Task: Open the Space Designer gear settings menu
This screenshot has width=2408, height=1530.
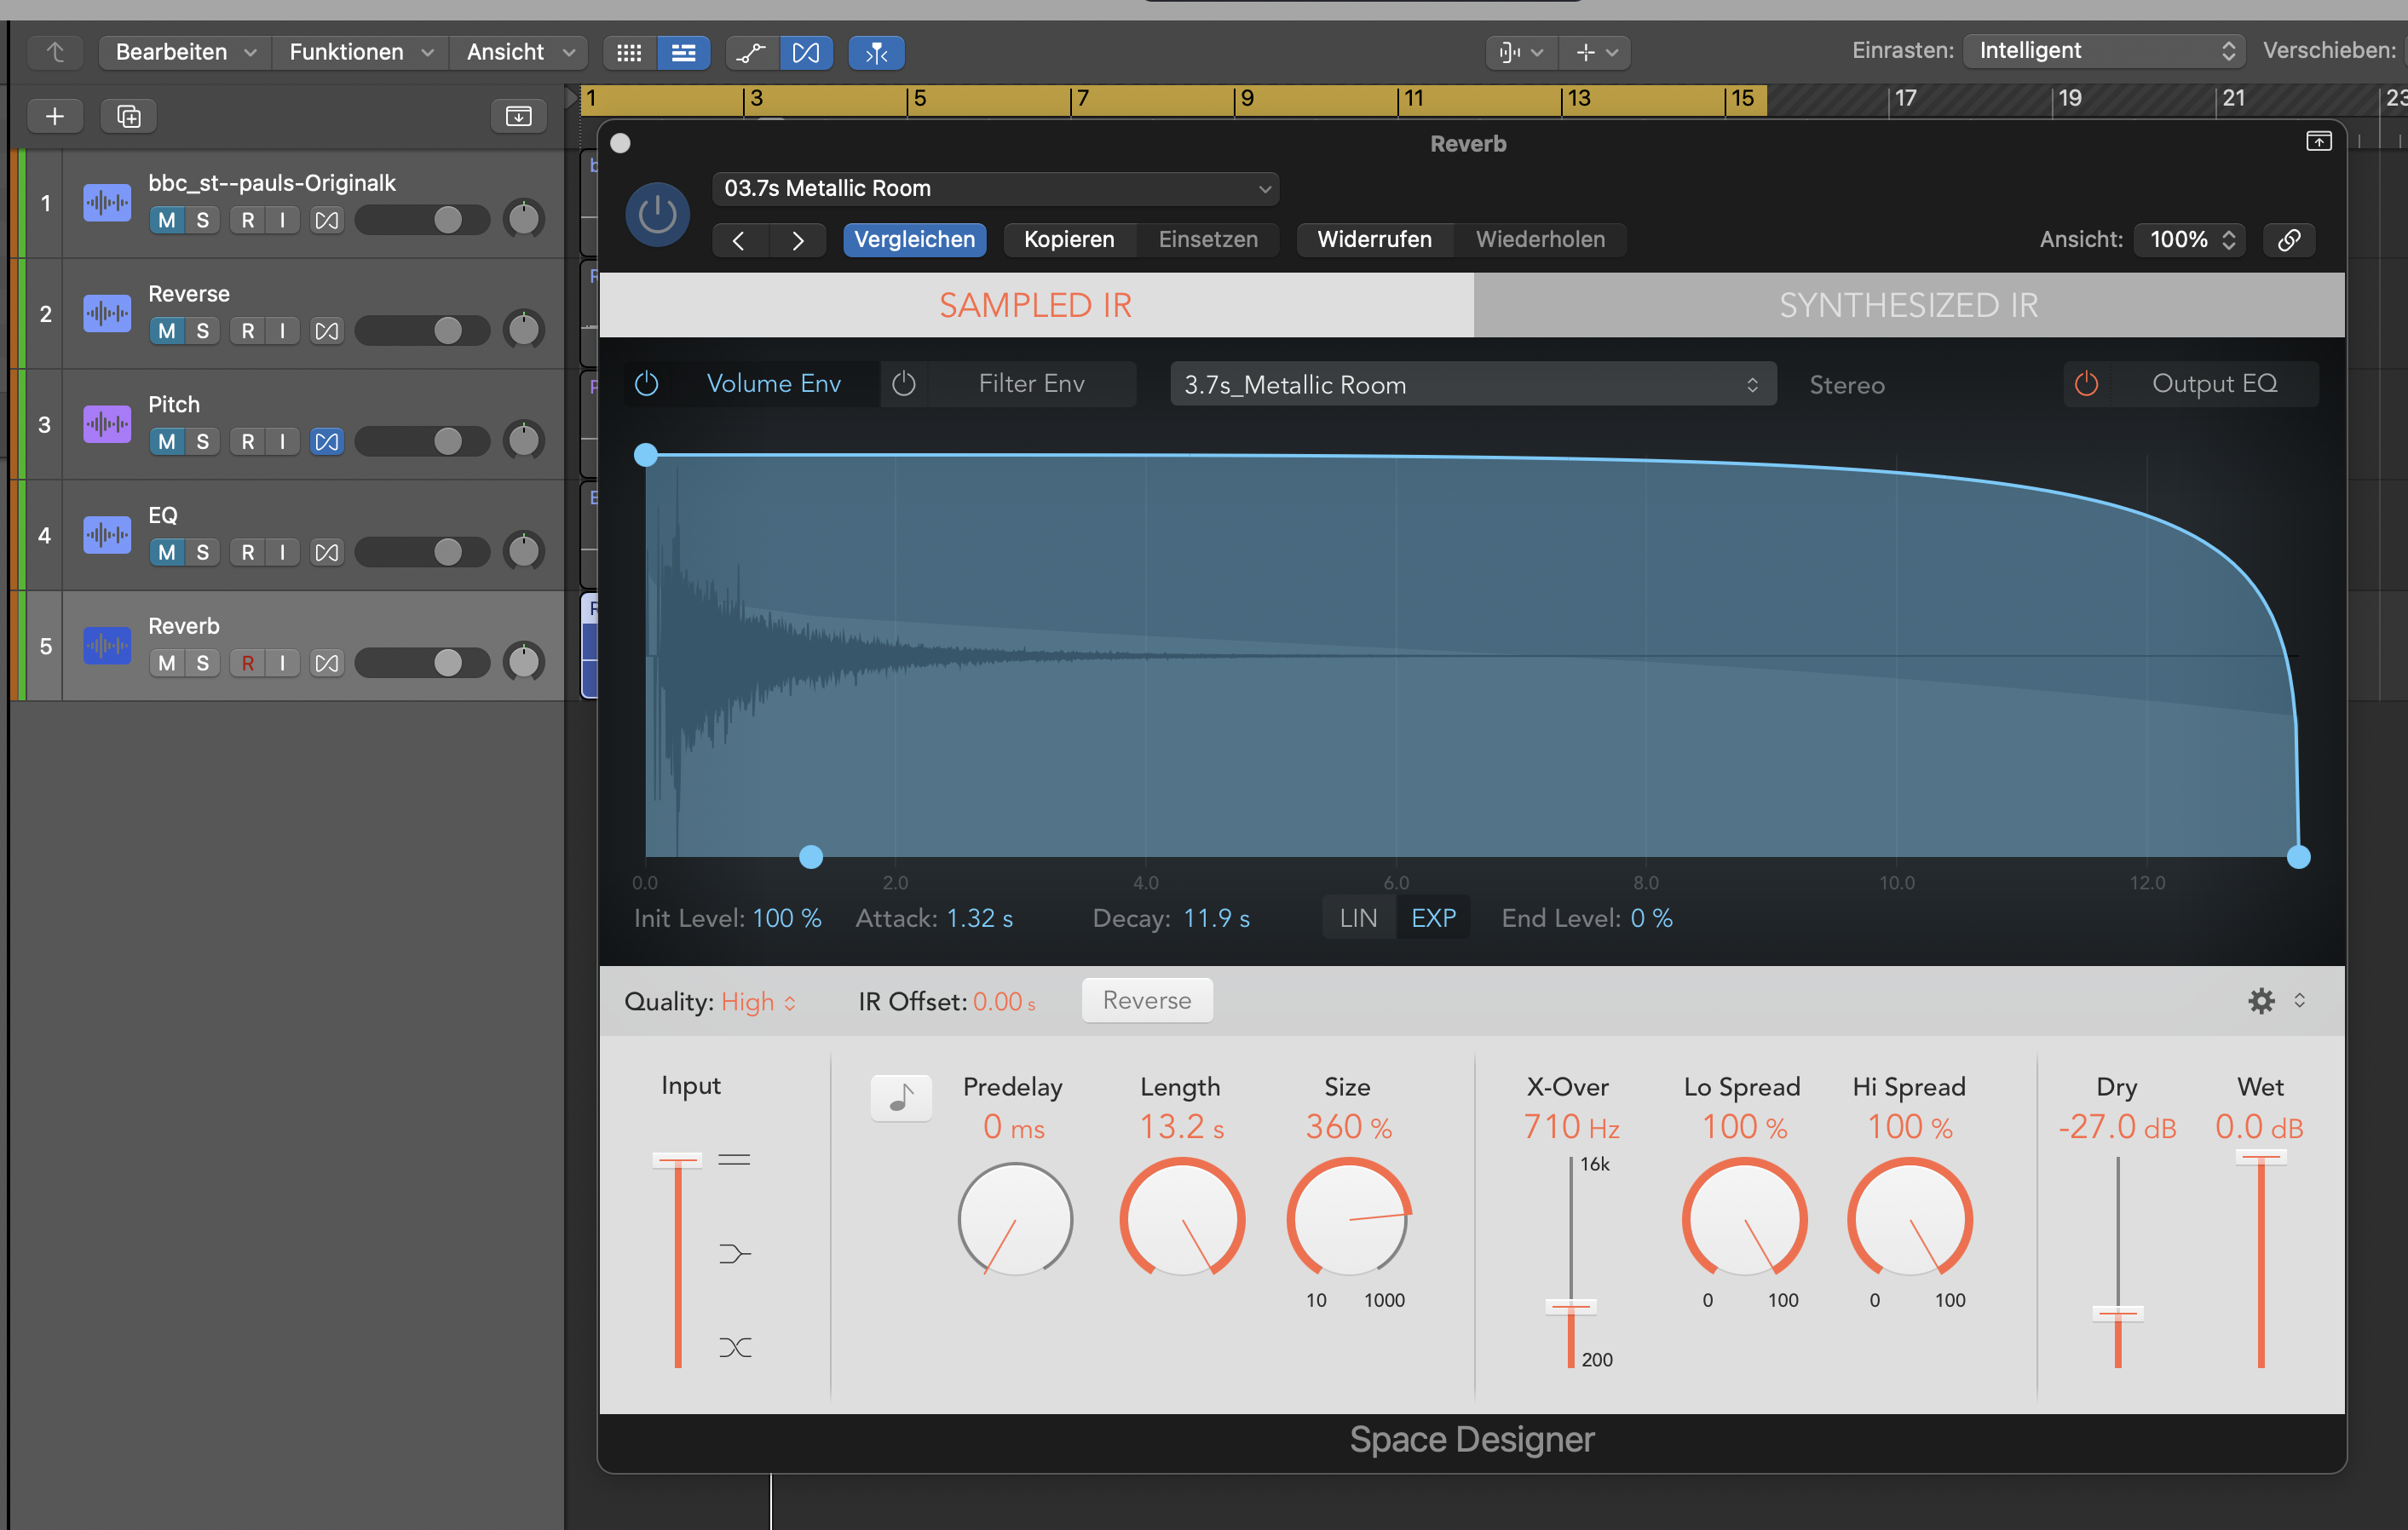Action: [x=2262, y=1001]
